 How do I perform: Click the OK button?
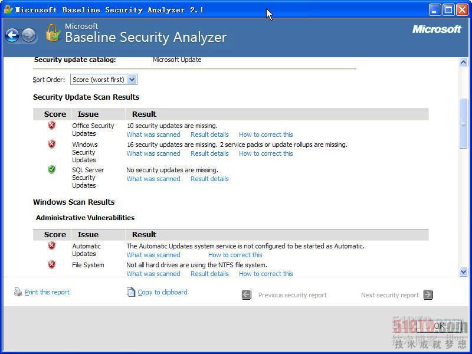439,326
